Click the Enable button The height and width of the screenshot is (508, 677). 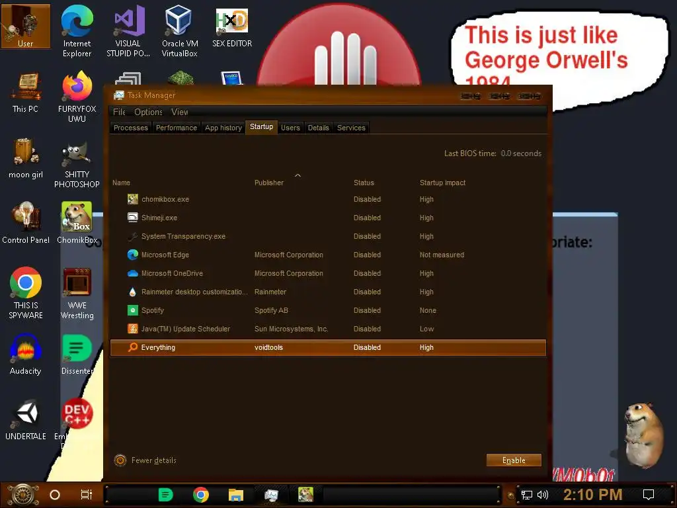coord(514,460)
